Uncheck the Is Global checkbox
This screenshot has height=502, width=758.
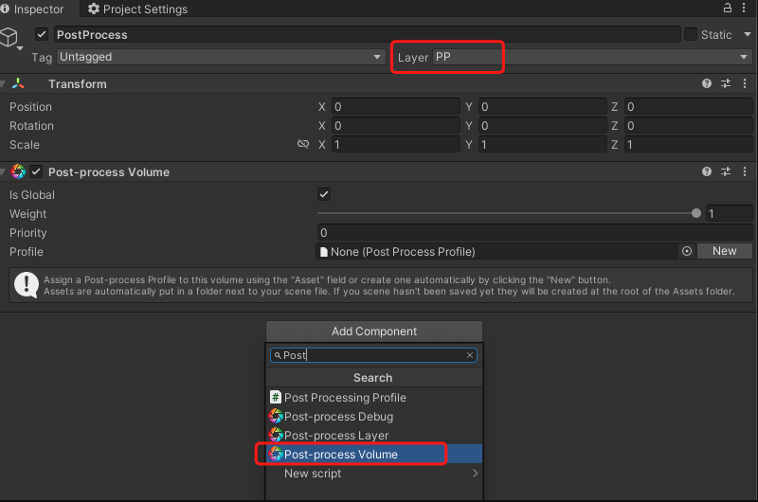[324, 194]
